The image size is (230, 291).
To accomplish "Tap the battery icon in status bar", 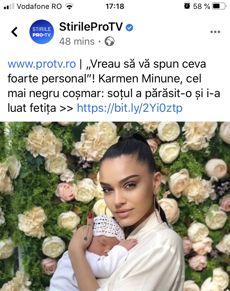I will (219, 6).
